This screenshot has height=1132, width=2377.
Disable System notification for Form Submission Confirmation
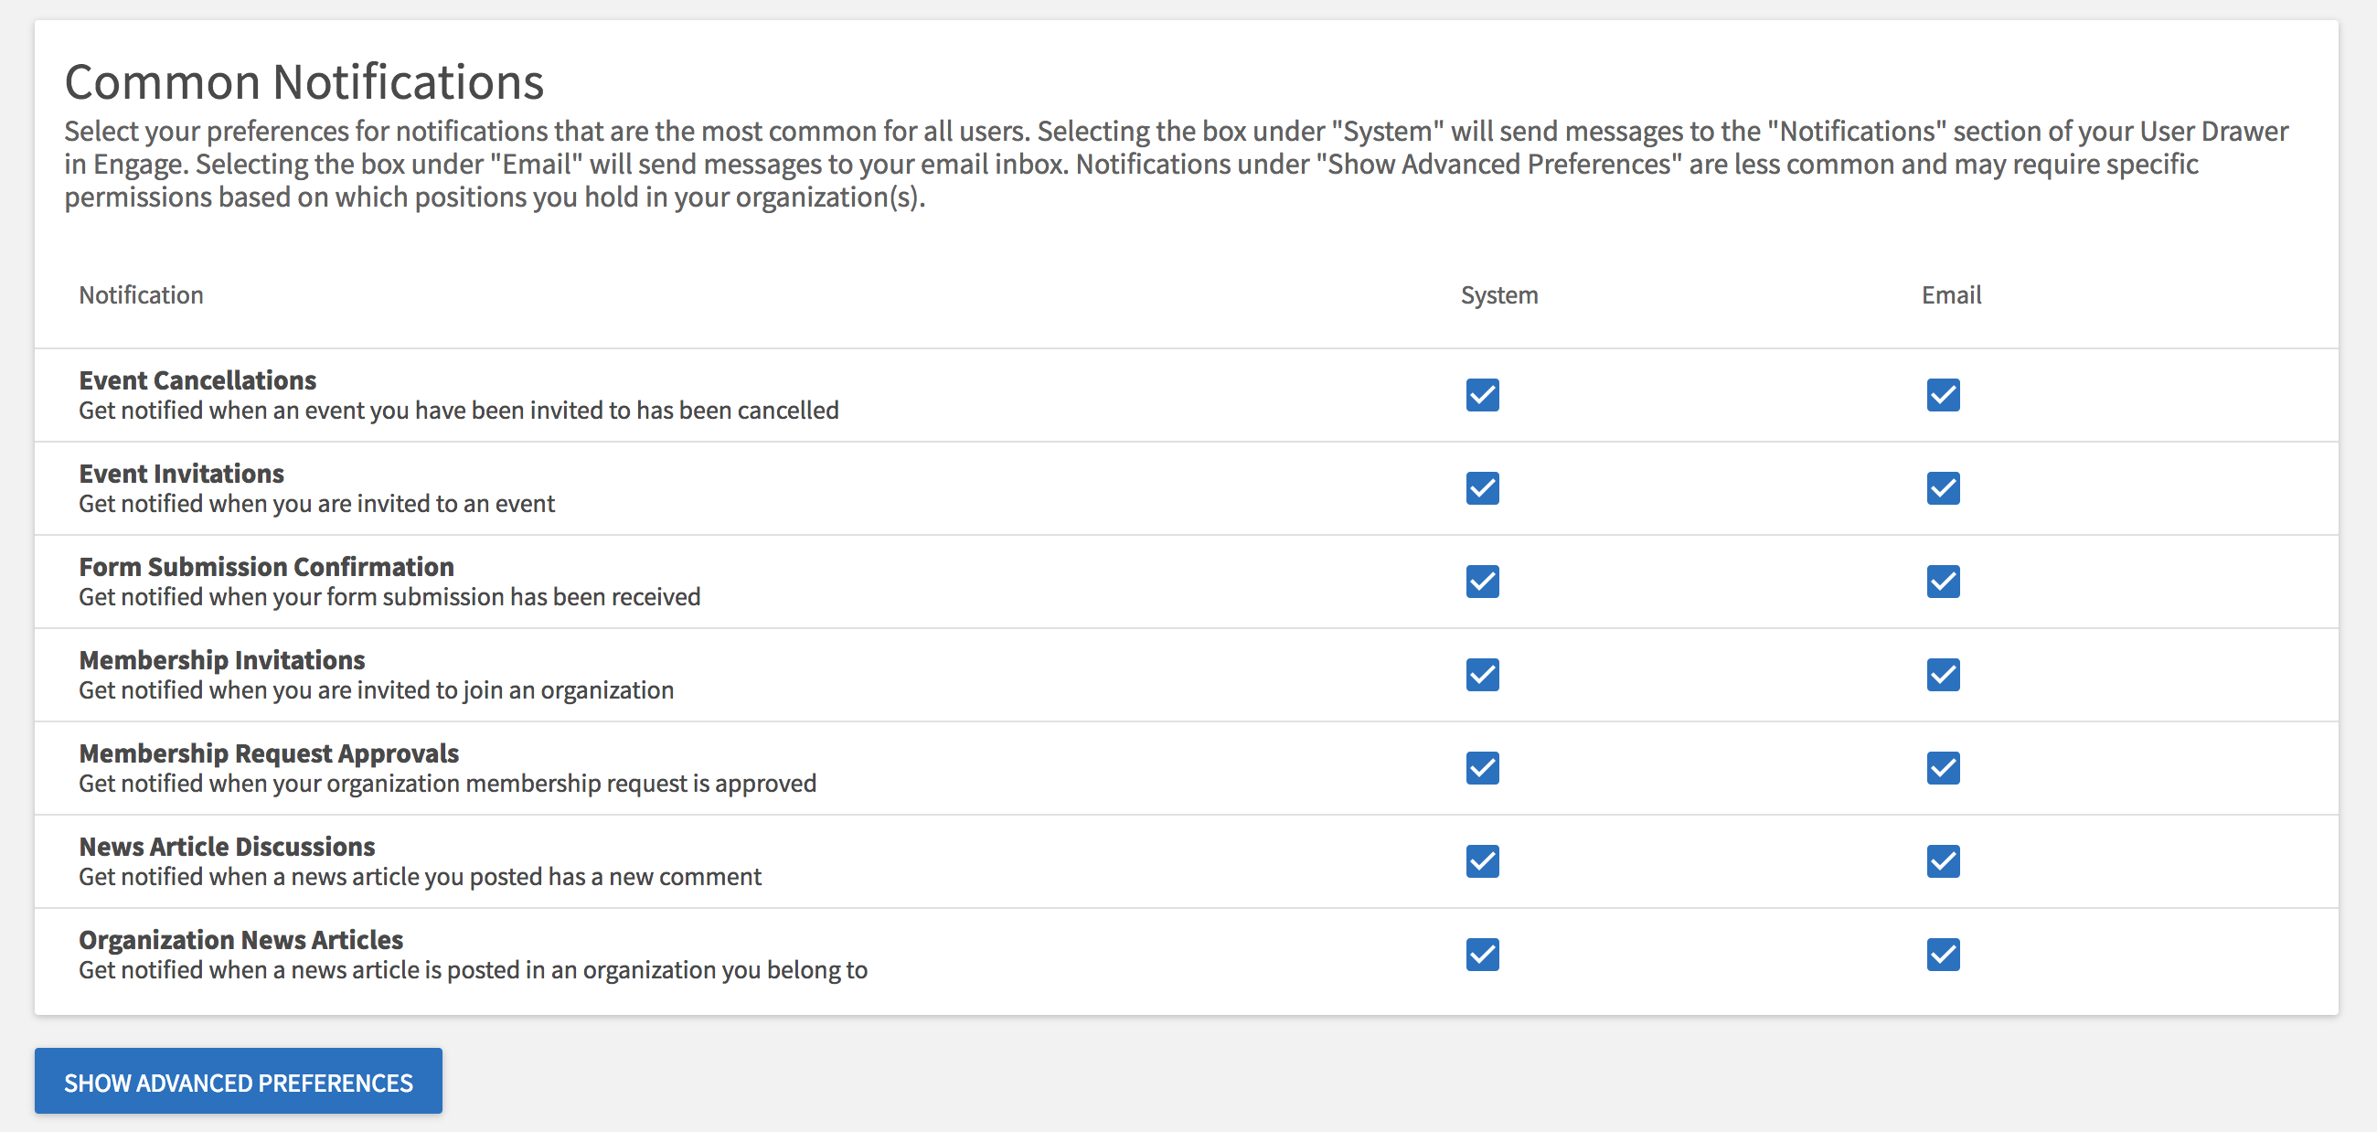pyautogui.click(x=1482, y=582)
